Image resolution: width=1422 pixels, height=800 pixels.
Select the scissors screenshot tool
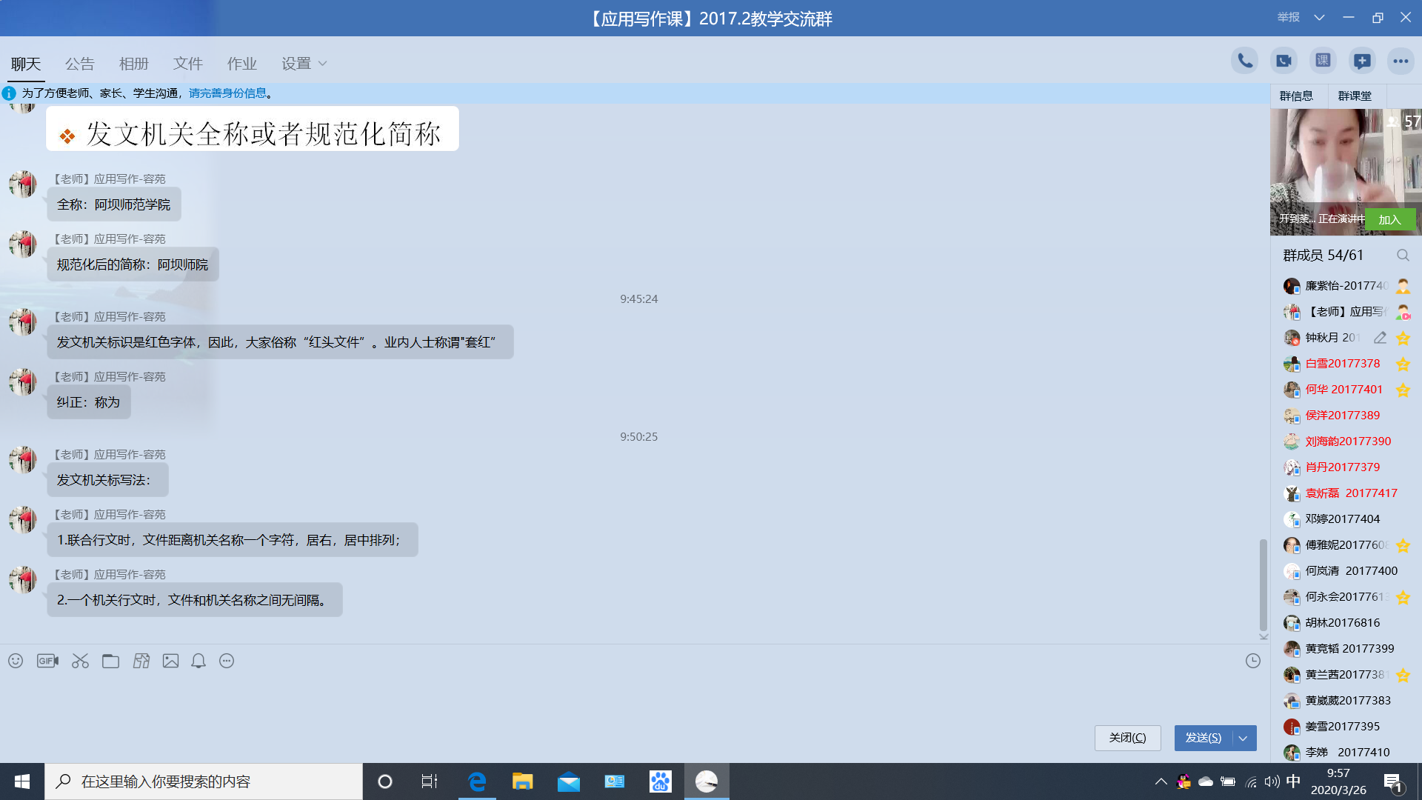click(x=80, y=661)
